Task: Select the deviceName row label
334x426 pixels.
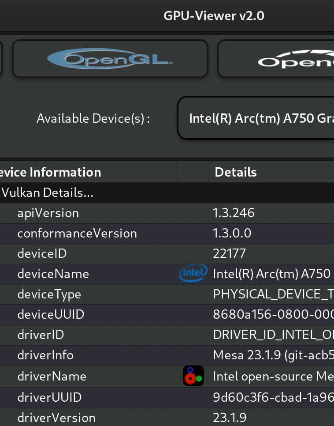Action: [53, 274]
